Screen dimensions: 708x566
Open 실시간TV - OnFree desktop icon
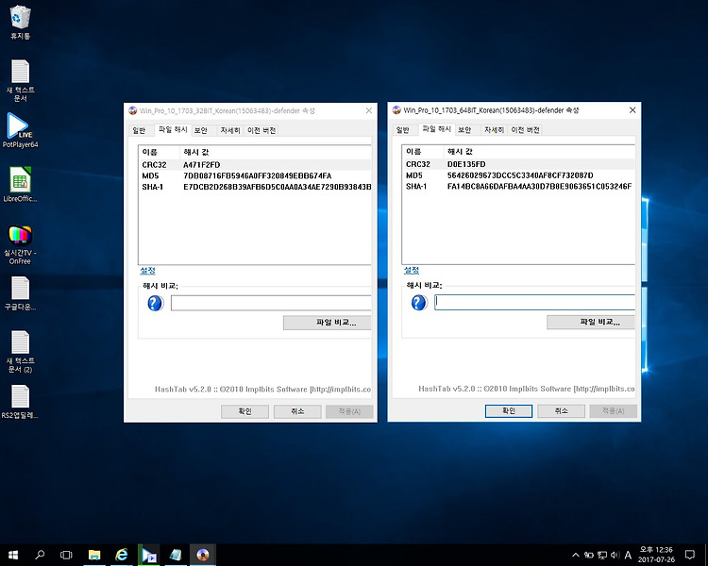20,244
